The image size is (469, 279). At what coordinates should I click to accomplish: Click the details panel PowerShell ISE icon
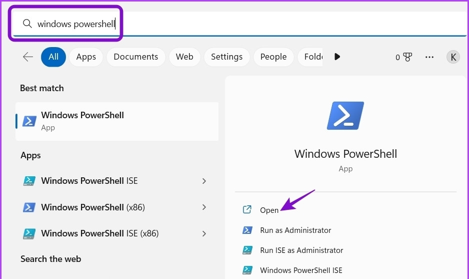click(x=247, y=270)
